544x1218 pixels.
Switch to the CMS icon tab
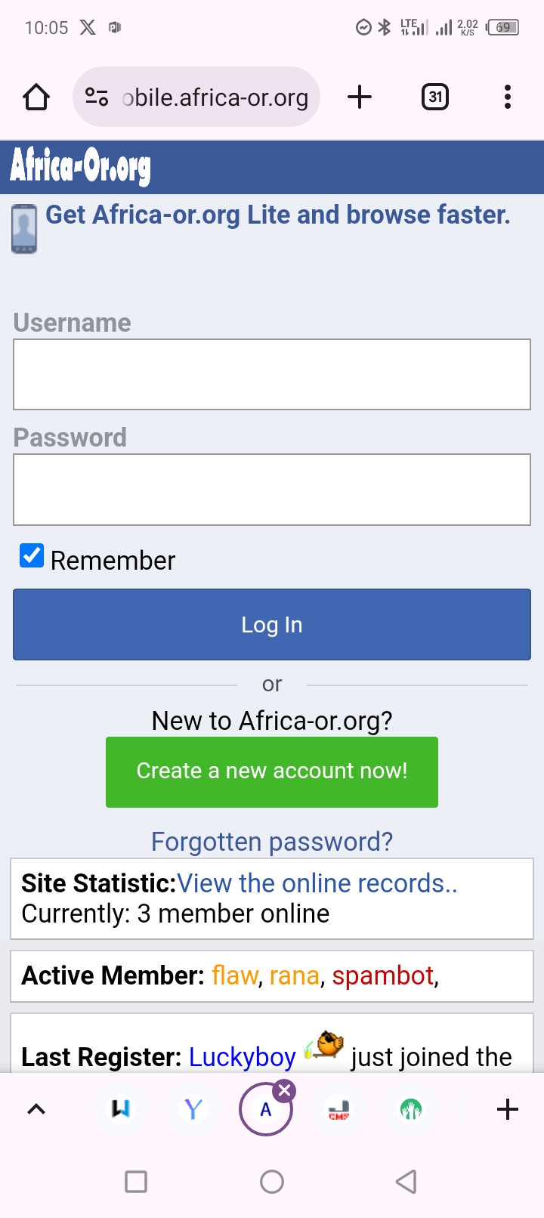tap(338, 1109)
